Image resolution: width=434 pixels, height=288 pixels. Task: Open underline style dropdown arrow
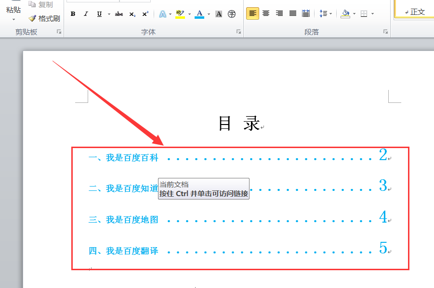pos(109,14)
